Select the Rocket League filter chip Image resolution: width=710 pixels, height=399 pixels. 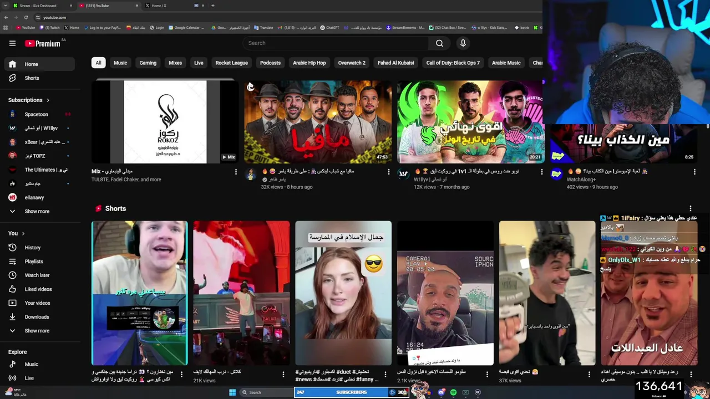[x=231, y=63]
